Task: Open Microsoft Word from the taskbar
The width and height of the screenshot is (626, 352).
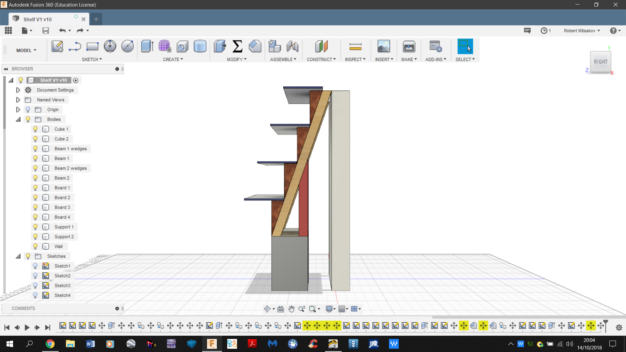Action: 90,344
